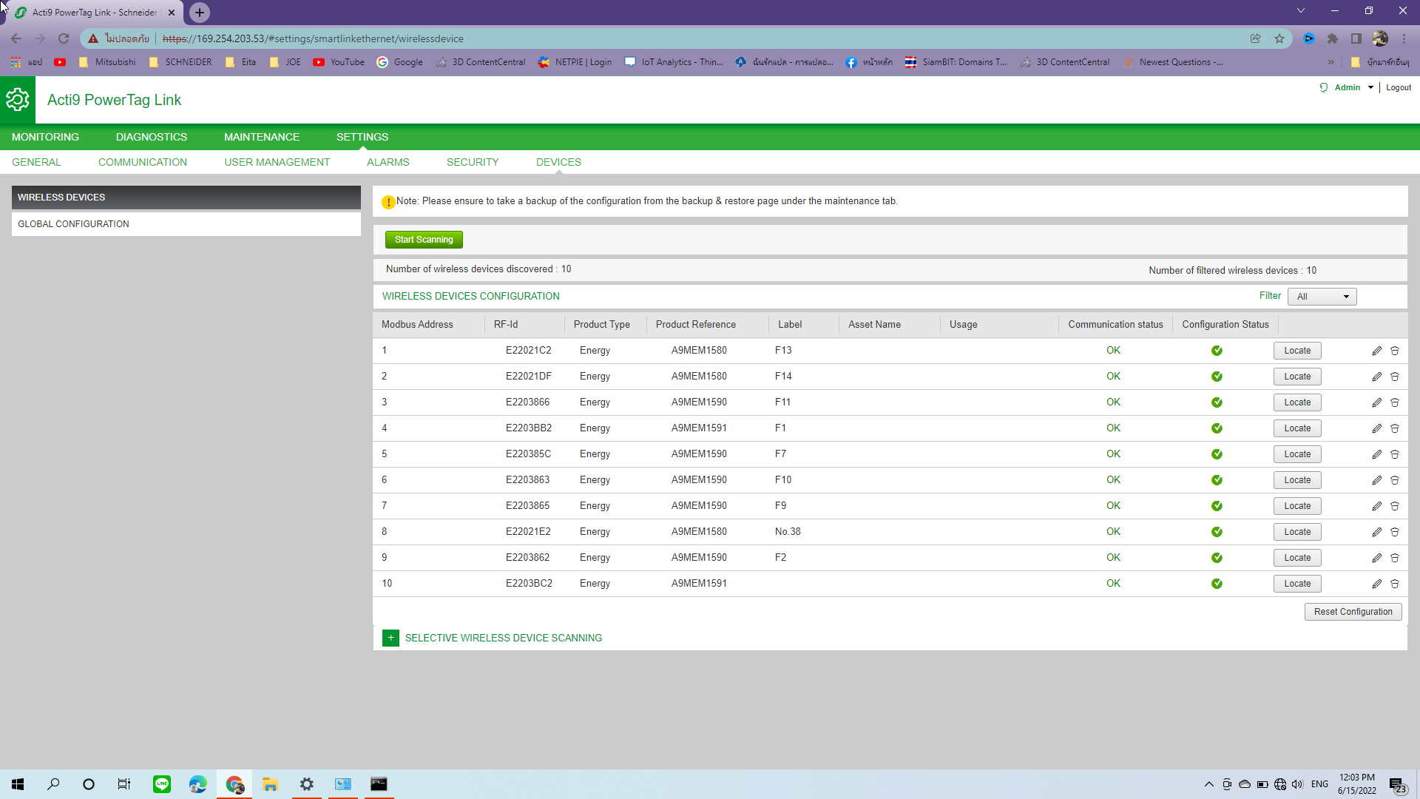
Task: Delete device with RF-Id E2203BC2
Action: click(1395, 584)
